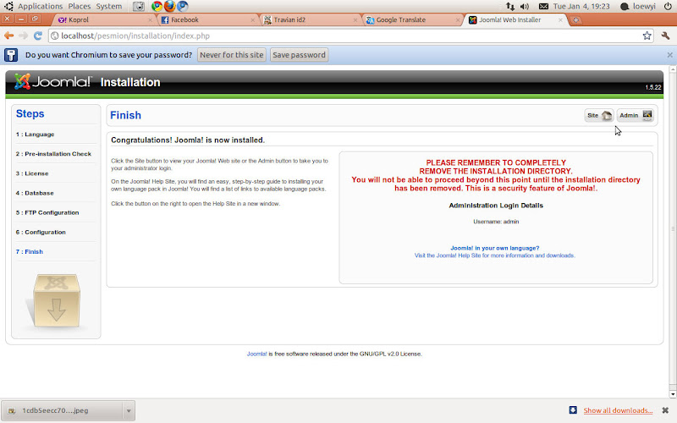Expand the download item dropdown arrow
The height and width of the screenshot is (423, 677).
tap(129, 410)
